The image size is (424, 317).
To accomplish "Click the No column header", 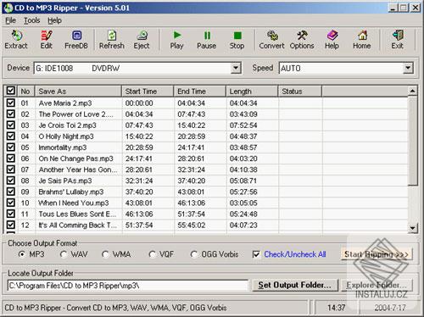I will 26,92.
